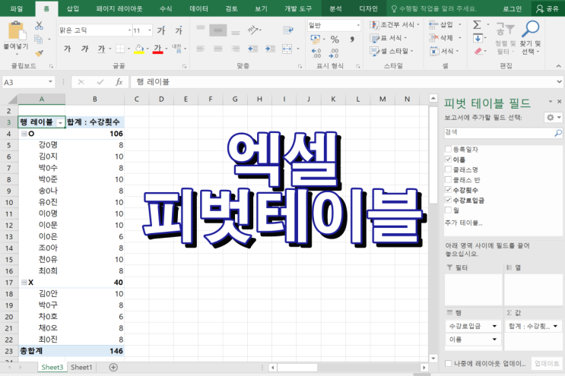Open the 행 레이블 filter dropdown
This screenshot has height=376, width=565.
[60, 122]
